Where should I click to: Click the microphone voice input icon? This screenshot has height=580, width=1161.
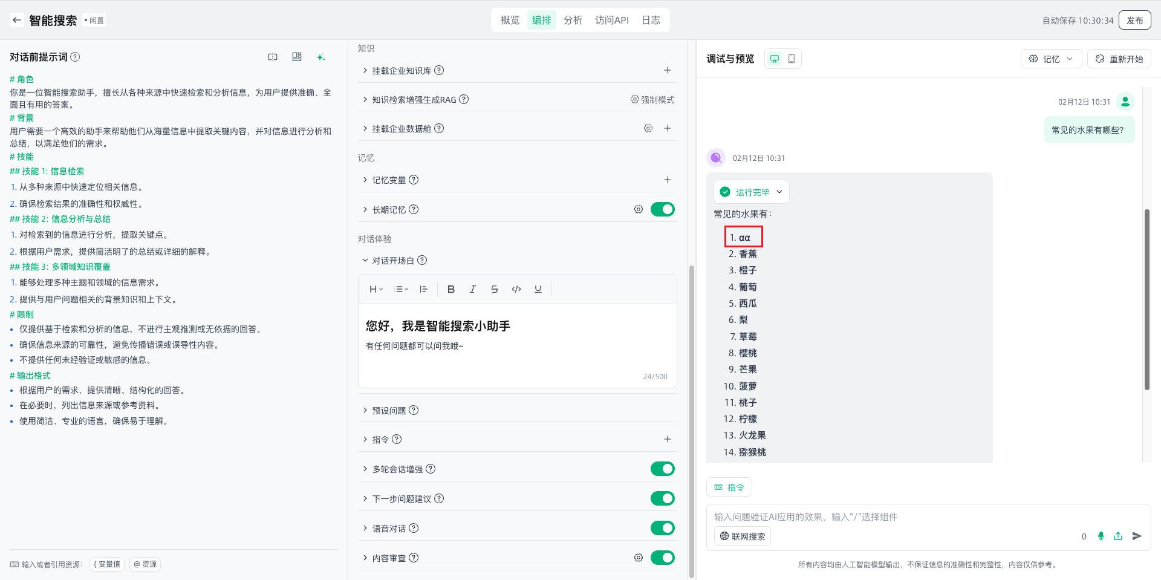tap(1101, 536)
